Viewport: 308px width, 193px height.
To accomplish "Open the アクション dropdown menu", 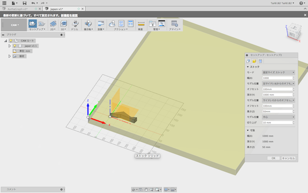I will tap(121, 29).
